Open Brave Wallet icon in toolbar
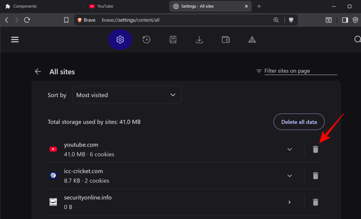 pos(226,39)
